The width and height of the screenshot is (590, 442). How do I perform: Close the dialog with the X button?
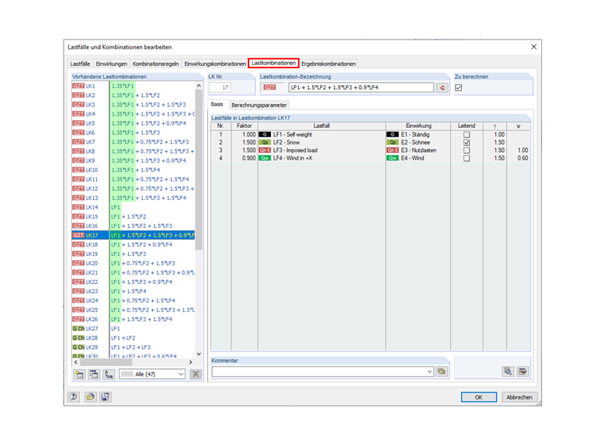click(533, 47)
